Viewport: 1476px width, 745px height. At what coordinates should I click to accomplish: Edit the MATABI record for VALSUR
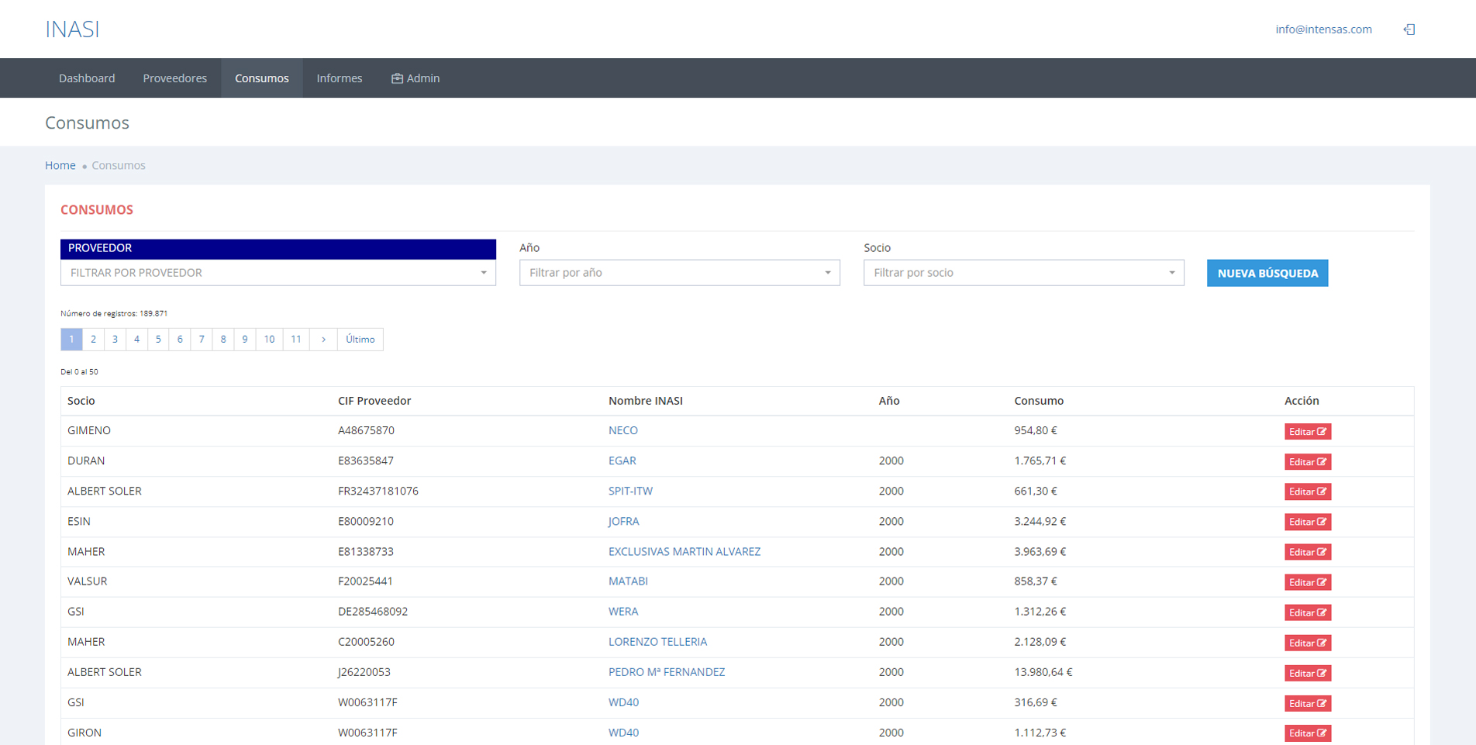pos(1307,583)
